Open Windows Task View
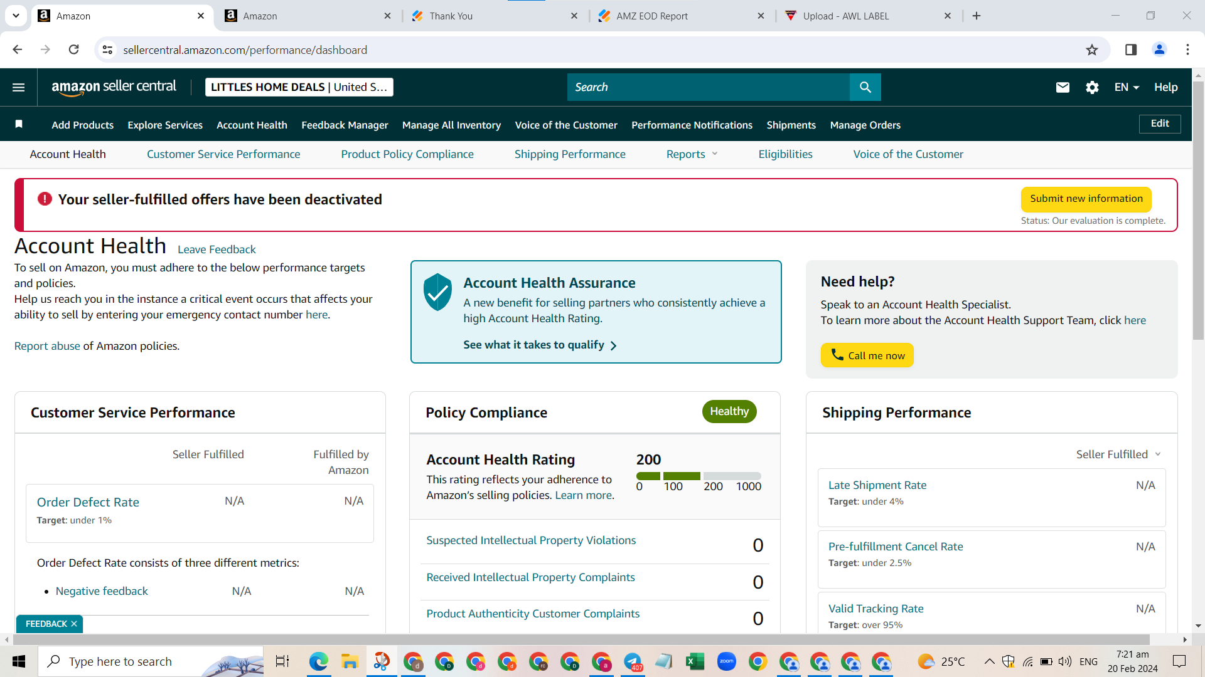The image size is (1205, 677). click(x=282, y=661)
